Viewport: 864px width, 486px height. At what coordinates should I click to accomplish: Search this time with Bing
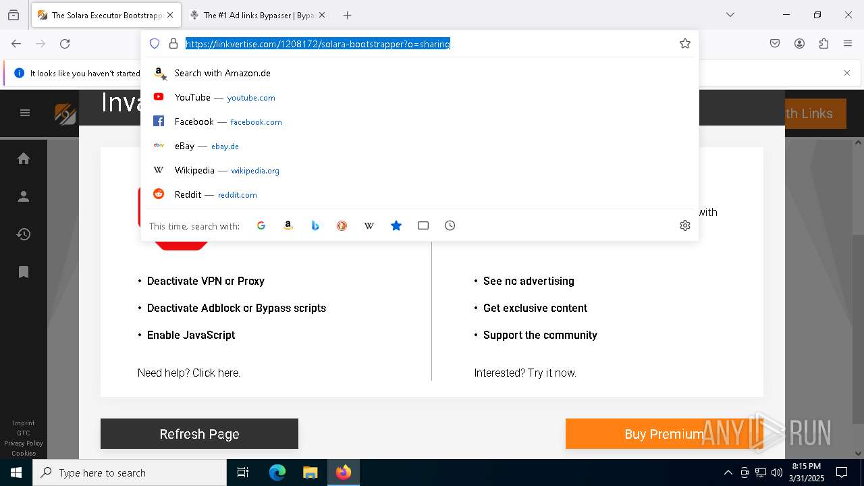tap(315, 225)
